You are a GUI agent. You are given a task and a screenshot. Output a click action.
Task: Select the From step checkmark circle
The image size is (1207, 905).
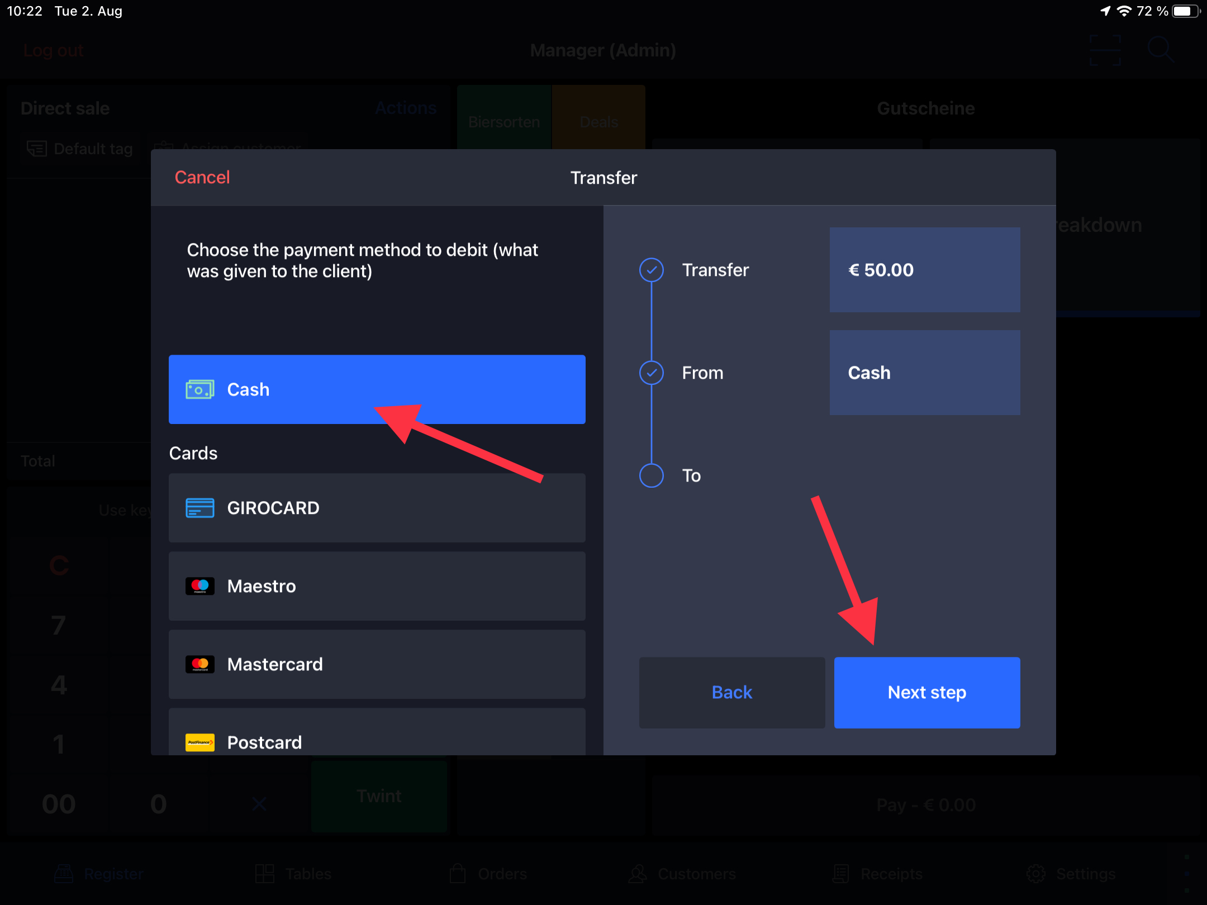pyautogui.click(x=651, y=373)
